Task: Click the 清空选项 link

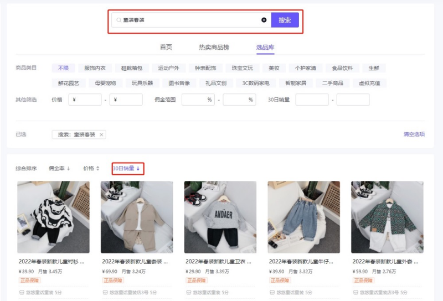Action: click(414, 134)
